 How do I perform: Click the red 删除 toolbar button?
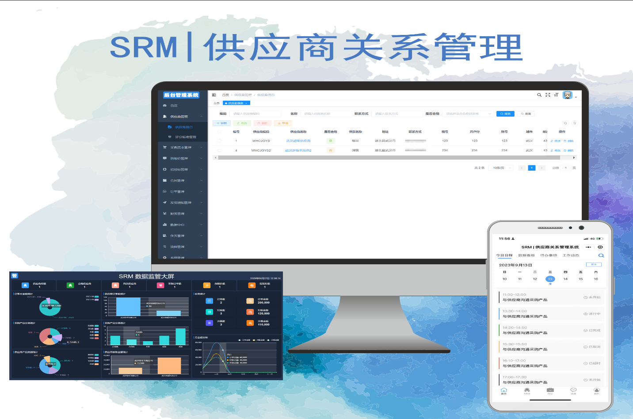click(263, 123)
